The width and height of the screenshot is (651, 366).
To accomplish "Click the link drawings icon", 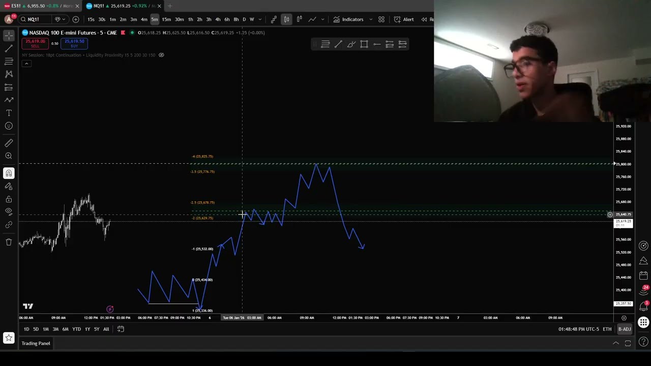I will 9,225.
